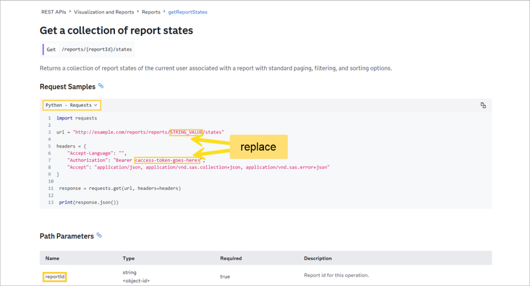This screenshot has height=286, width=530.
Task: Click the access-token-goes-here placeholder
Action: [167, 160]
